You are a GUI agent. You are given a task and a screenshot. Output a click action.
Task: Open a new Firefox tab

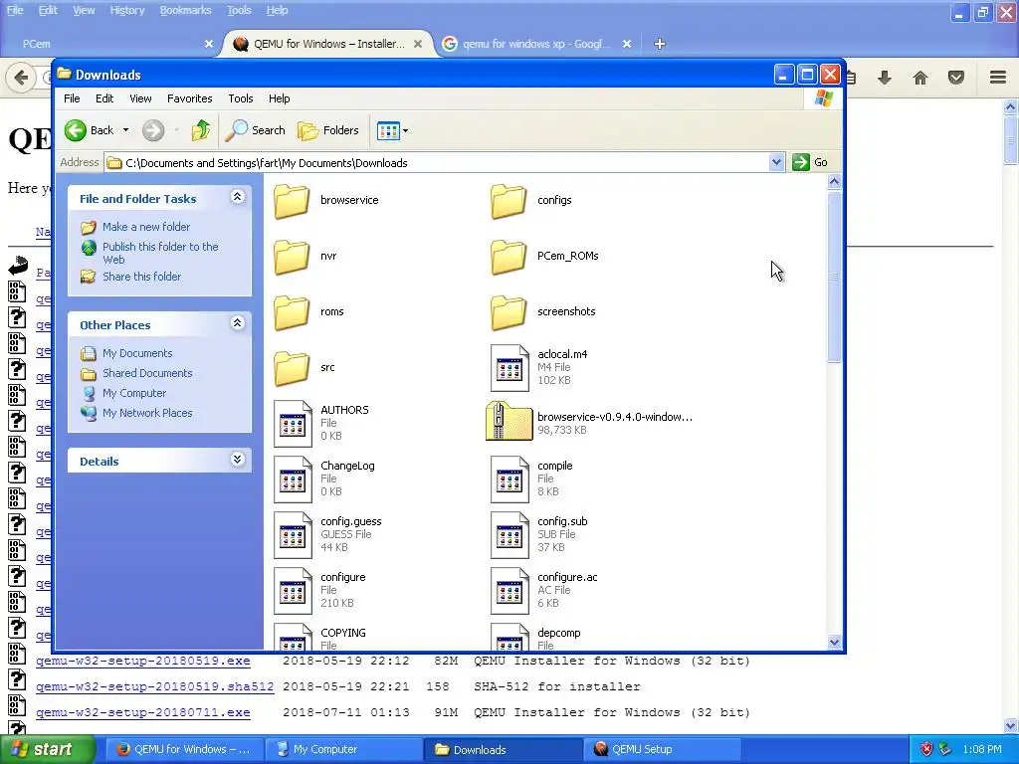tap(660, 44)
